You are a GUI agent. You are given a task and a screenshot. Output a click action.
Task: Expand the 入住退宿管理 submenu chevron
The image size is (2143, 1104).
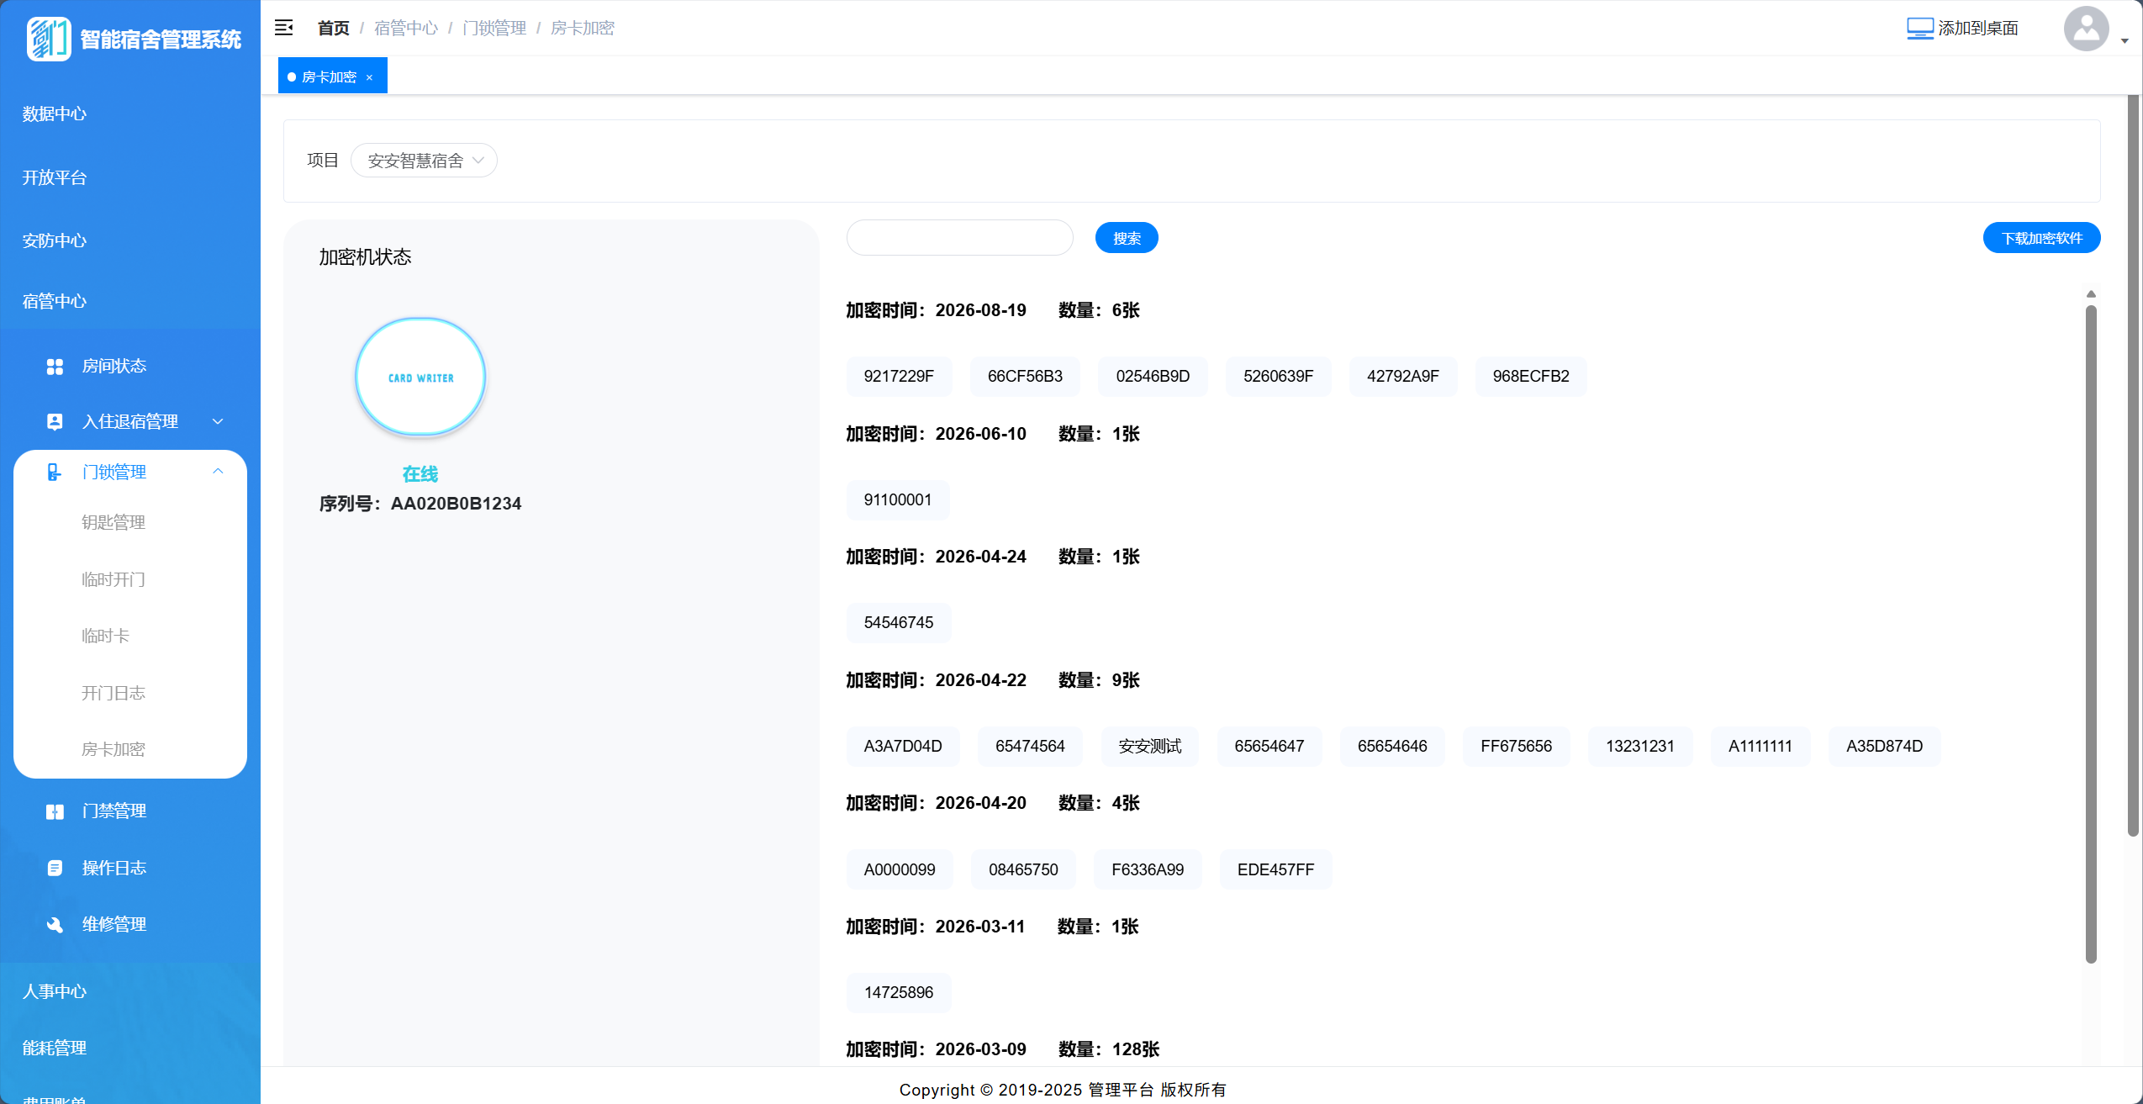pos(218,421)
